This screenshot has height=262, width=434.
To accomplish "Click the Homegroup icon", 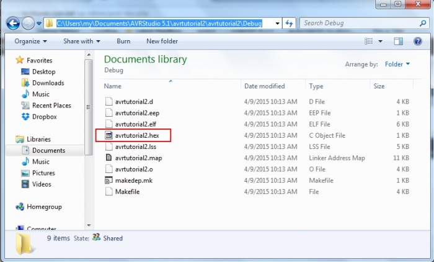I will [20, 207].
